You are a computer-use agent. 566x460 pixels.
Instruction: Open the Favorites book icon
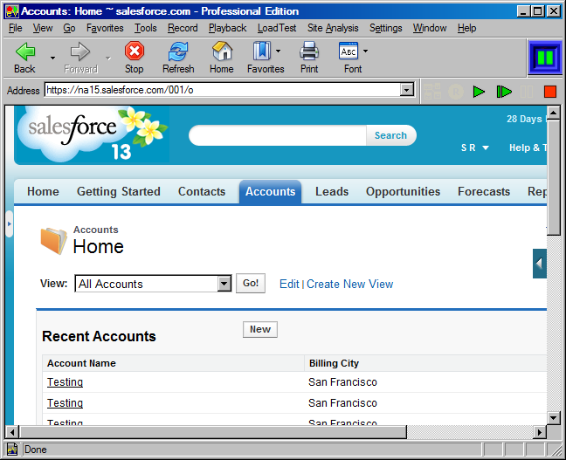[x=262, y=51]
